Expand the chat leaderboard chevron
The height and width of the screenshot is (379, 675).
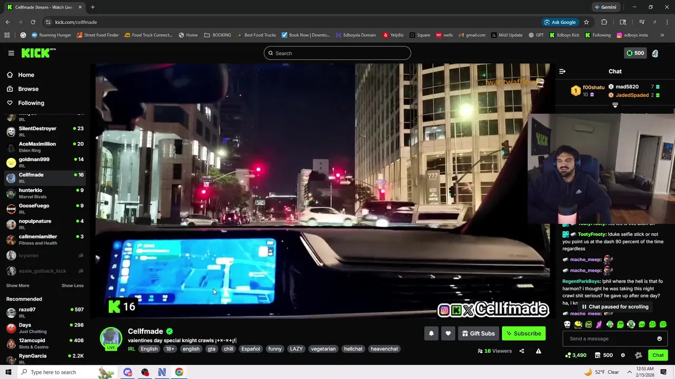[x=615, y=105]
